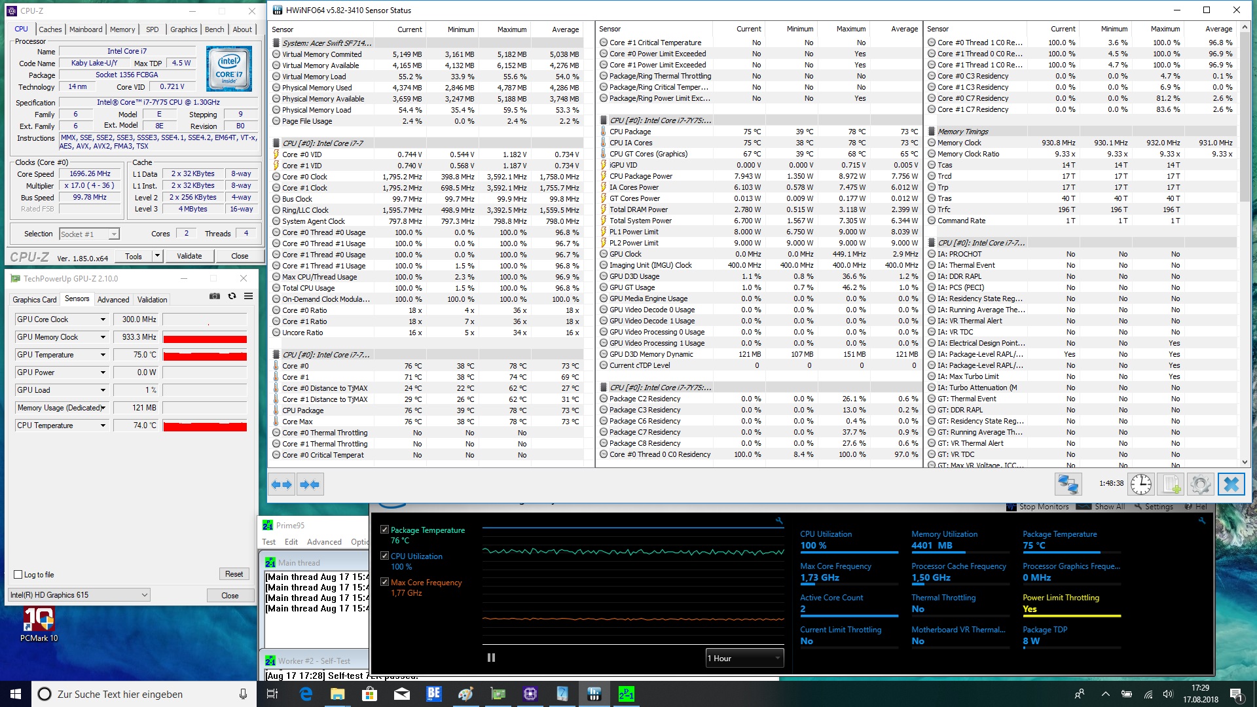The image size is (1257, 707).
Task: Uncheck Max Core Frequency graph checkbox
Action: (384, 581)
